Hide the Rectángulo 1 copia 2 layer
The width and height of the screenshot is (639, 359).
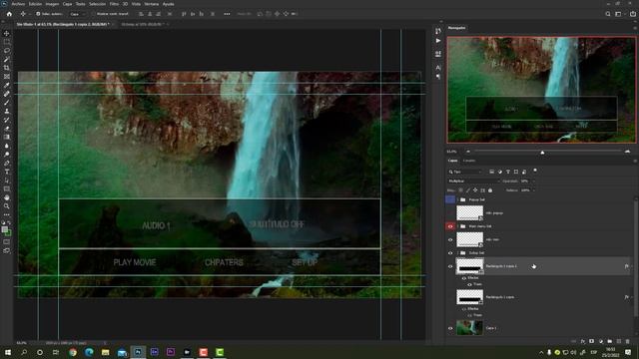pyautogui.click(x=450, y=266)
